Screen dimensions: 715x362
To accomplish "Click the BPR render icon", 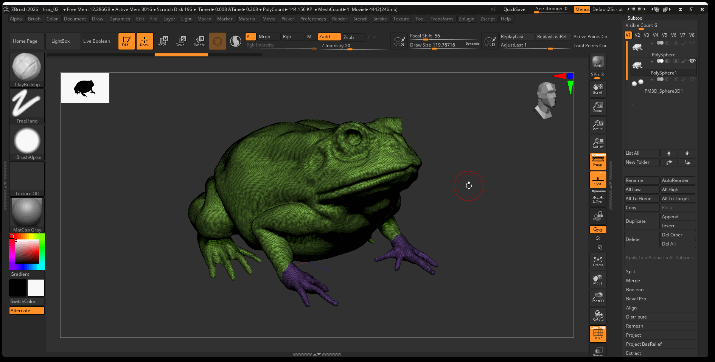I will click(x=598, y=62).
